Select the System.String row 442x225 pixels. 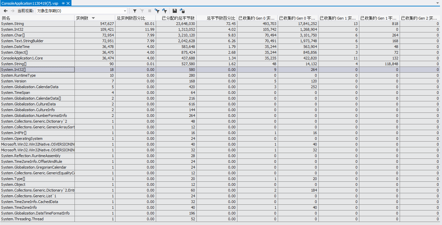[37, 24]
